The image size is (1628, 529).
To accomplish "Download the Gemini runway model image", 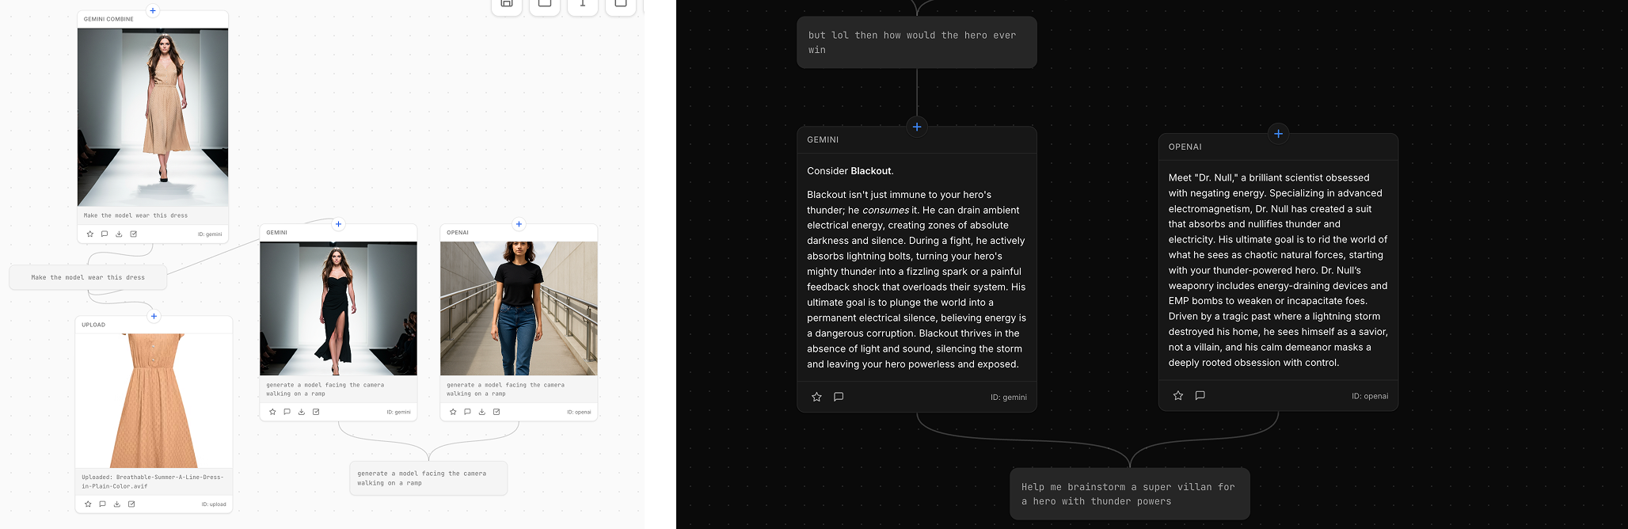I will click(302, 412).
